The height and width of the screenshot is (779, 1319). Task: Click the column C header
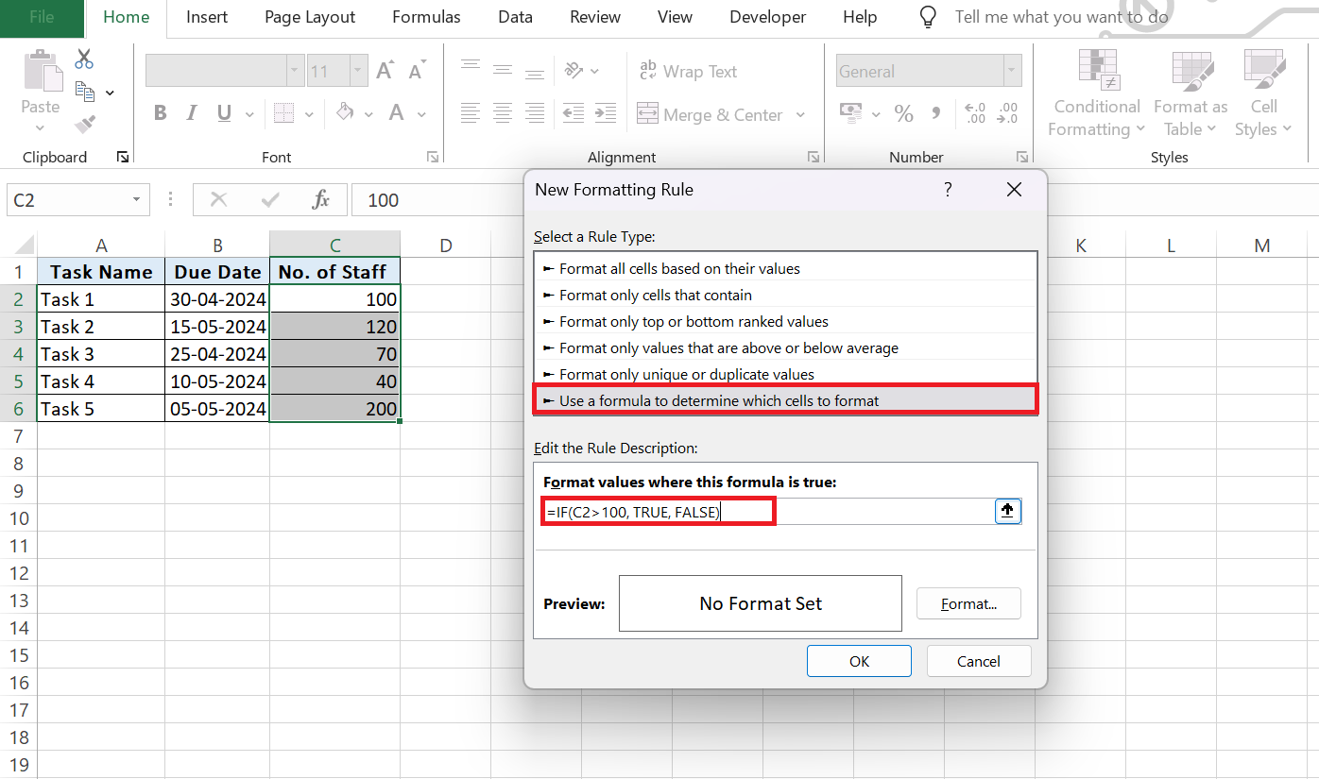pos(334,246)
